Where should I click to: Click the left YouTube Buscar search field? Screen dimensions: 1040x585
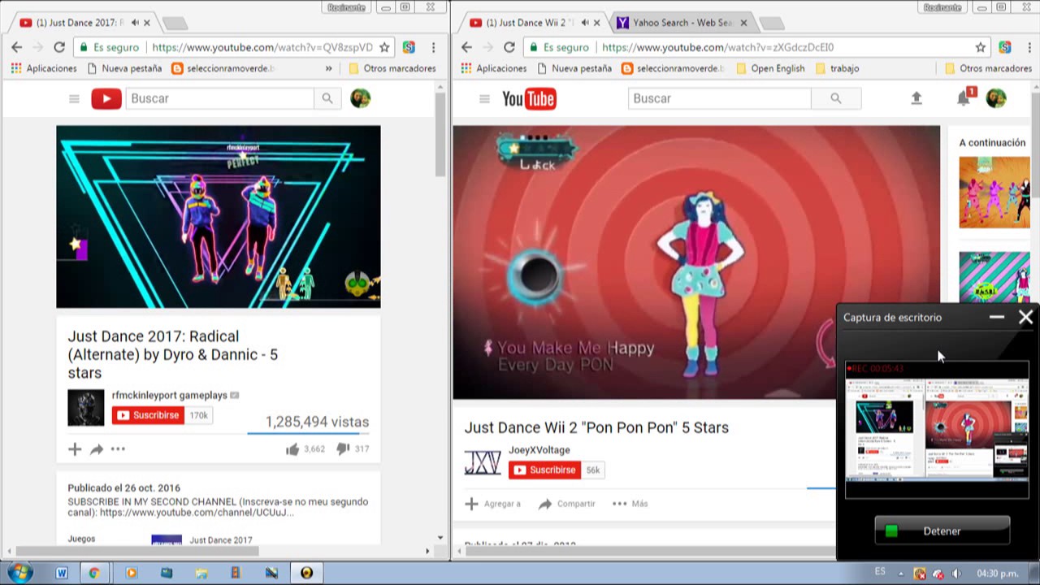tap(219, 98)
